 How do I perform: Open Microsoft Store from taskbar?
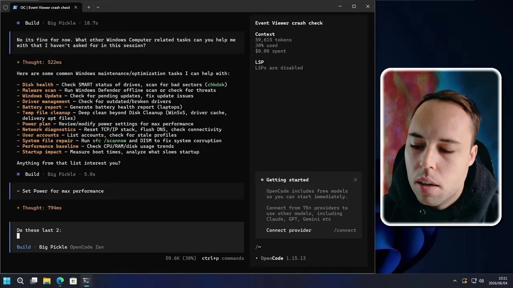click(x=73, y=281)
